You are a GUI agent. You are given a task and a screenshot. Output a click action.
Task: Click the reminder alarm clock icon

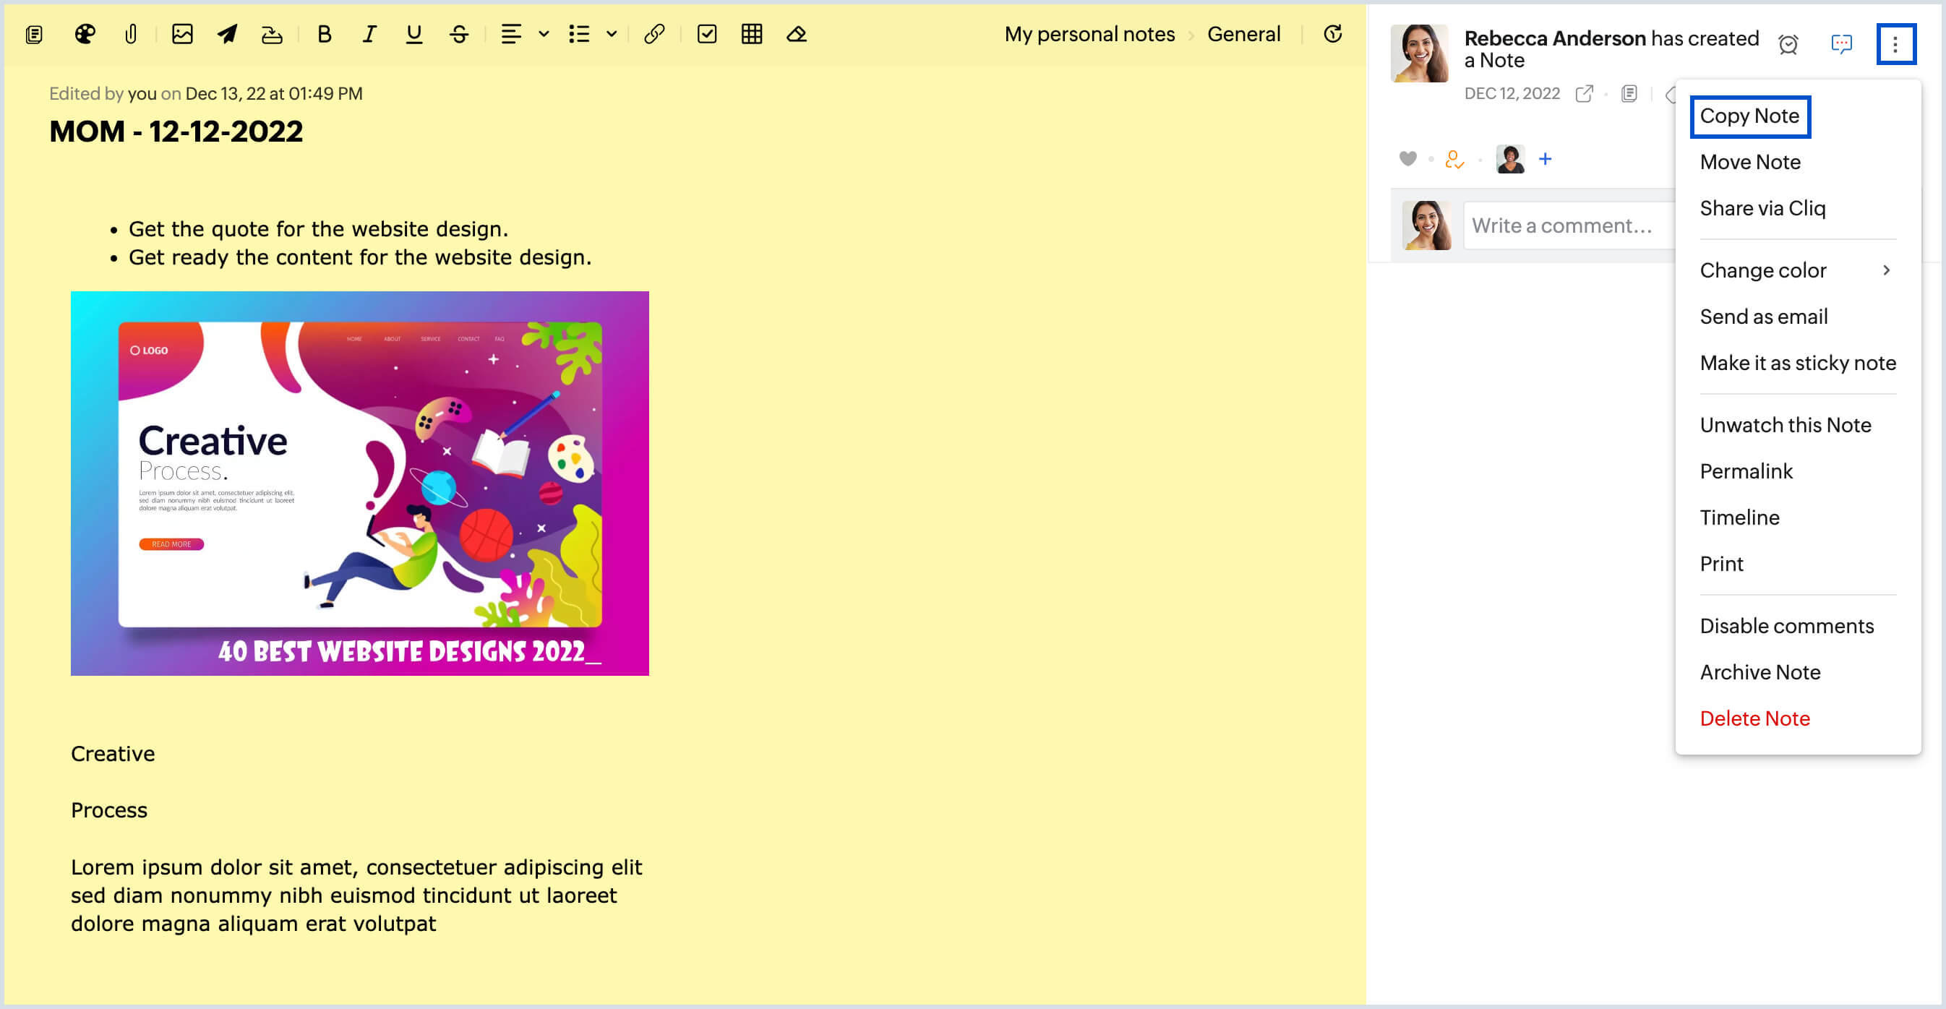pyautogui.click(x=1788, y=45)
